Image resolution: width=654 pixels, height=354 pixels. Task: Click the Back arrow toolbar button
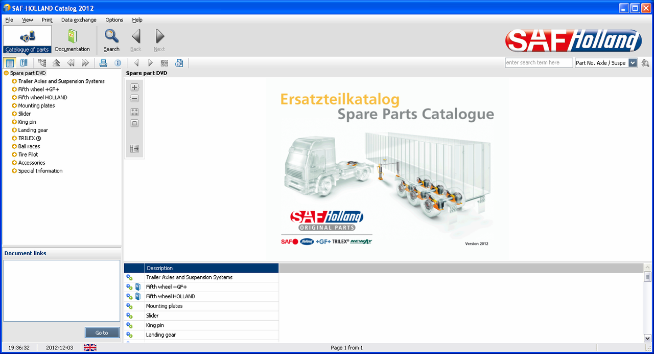coord(136,40)
